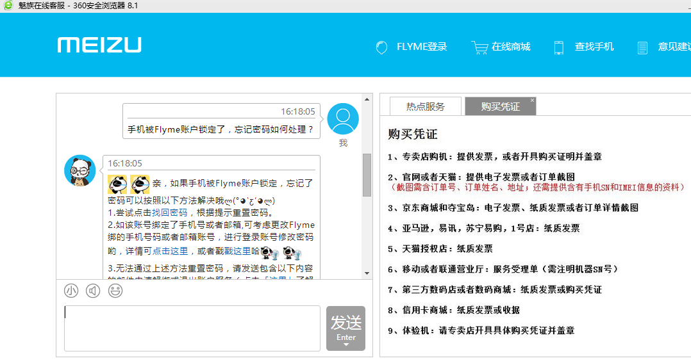Focus the chat message input box
This screenshot has height=363, width=691.
192,328
